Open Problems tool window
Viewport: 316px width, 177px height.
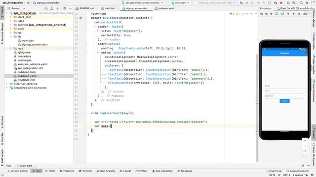67,171
